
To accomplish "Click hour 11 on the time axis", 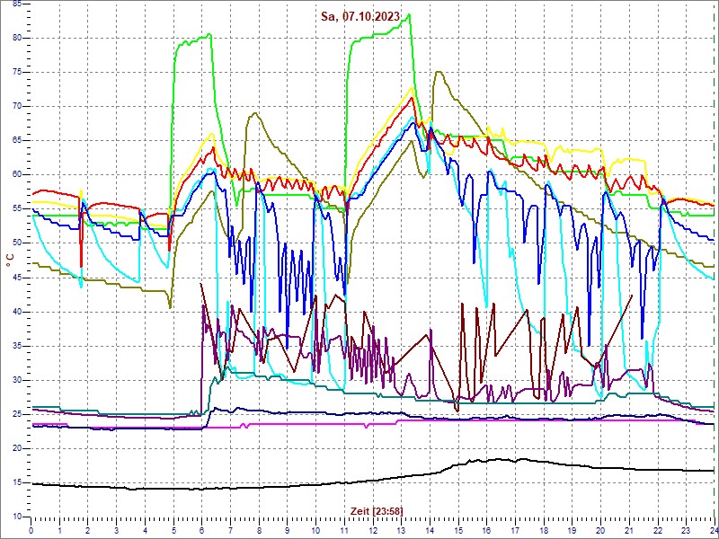I will click(344, 530).
